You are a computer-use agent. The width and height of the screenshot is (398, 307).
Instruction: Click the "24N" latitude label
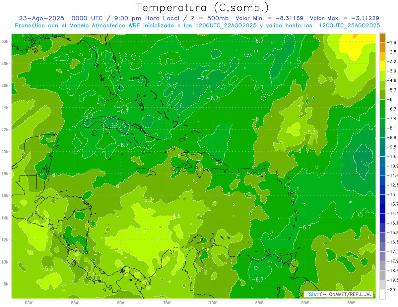coord(5,107)
